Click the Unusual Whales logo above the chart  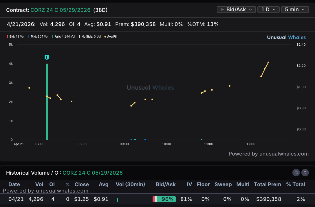click(286, 37)
